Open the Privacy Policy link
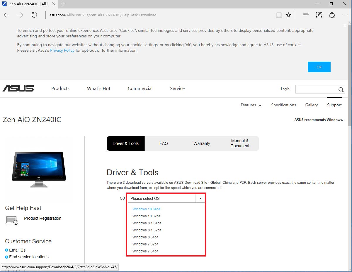The height and width of the screenshot is (272, 352). (x=62, y=50)
